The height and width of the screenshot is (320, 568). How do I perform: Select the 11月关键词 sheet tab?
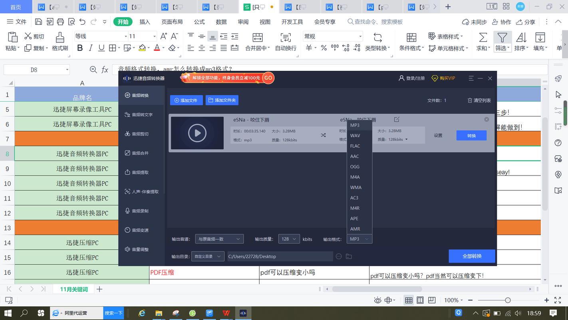[x=74, y=289]
